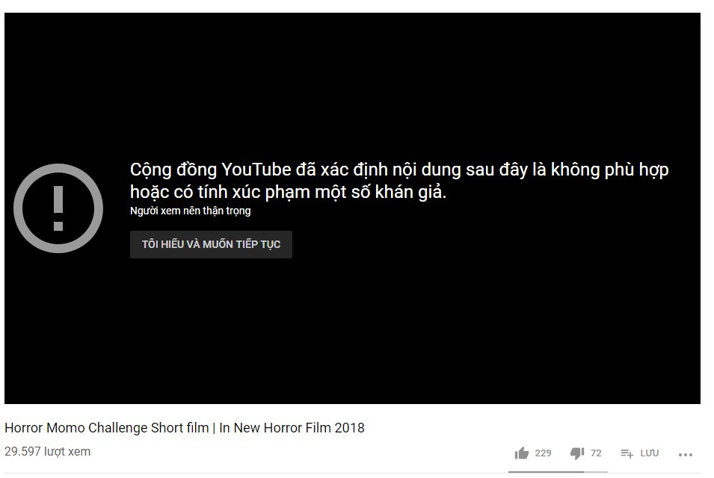714x478 pixels.
Task: Click the thumbs-up like icon
Action: point(521,453)
